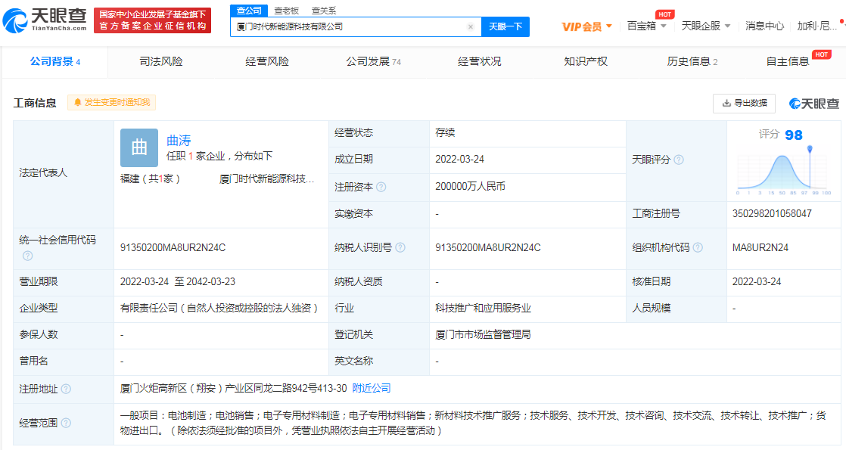The height and width of the screenshot is (450, 846).
Task: Click the 评分 98 score
Action: click(781, 135)
